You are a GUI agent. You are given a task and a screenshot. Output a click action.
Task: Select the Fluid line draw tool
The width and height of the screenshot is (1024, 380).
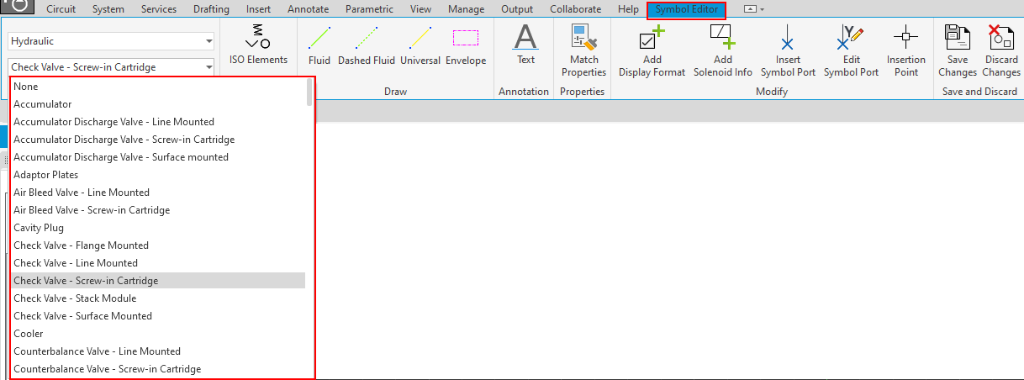(x=319, y=45)
